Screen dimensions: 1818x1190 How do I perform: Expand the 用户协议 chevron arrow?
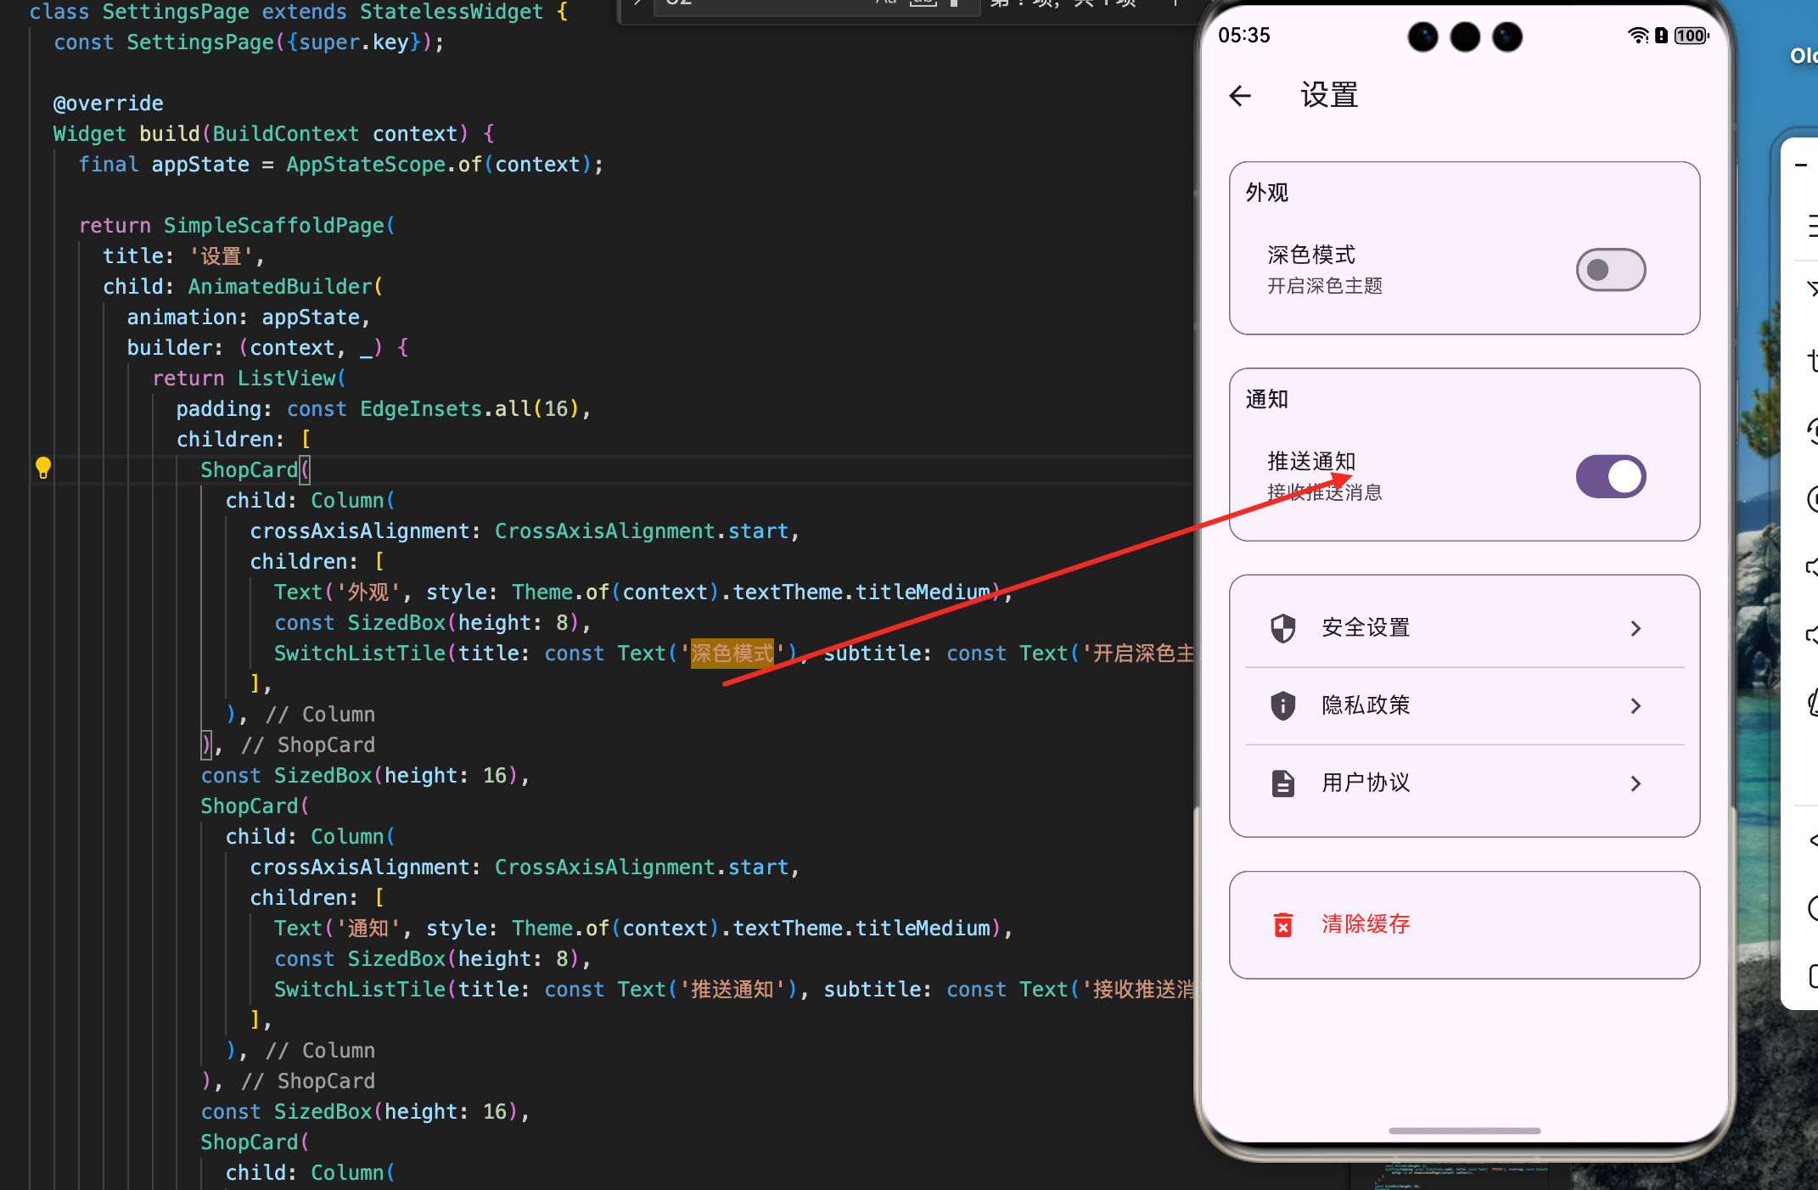pos(1636,783)
